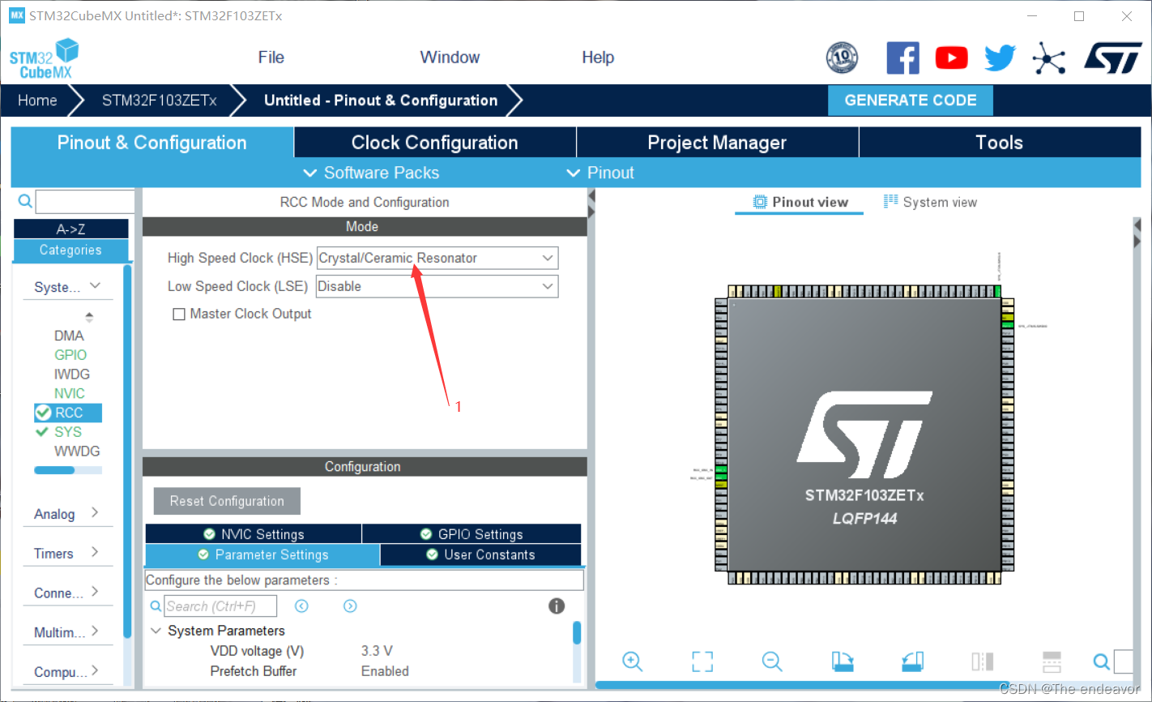The width and height of the screenshot is (1152, 702).
Task: Open the ST Twitter icon
Action: (x=1000, y=58)
